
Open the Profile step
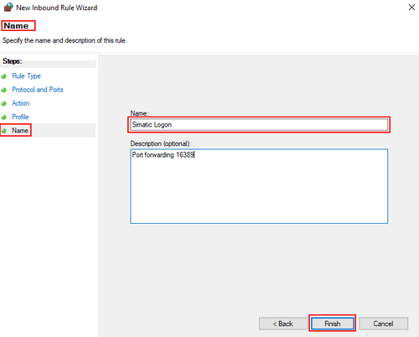[20, 117]
